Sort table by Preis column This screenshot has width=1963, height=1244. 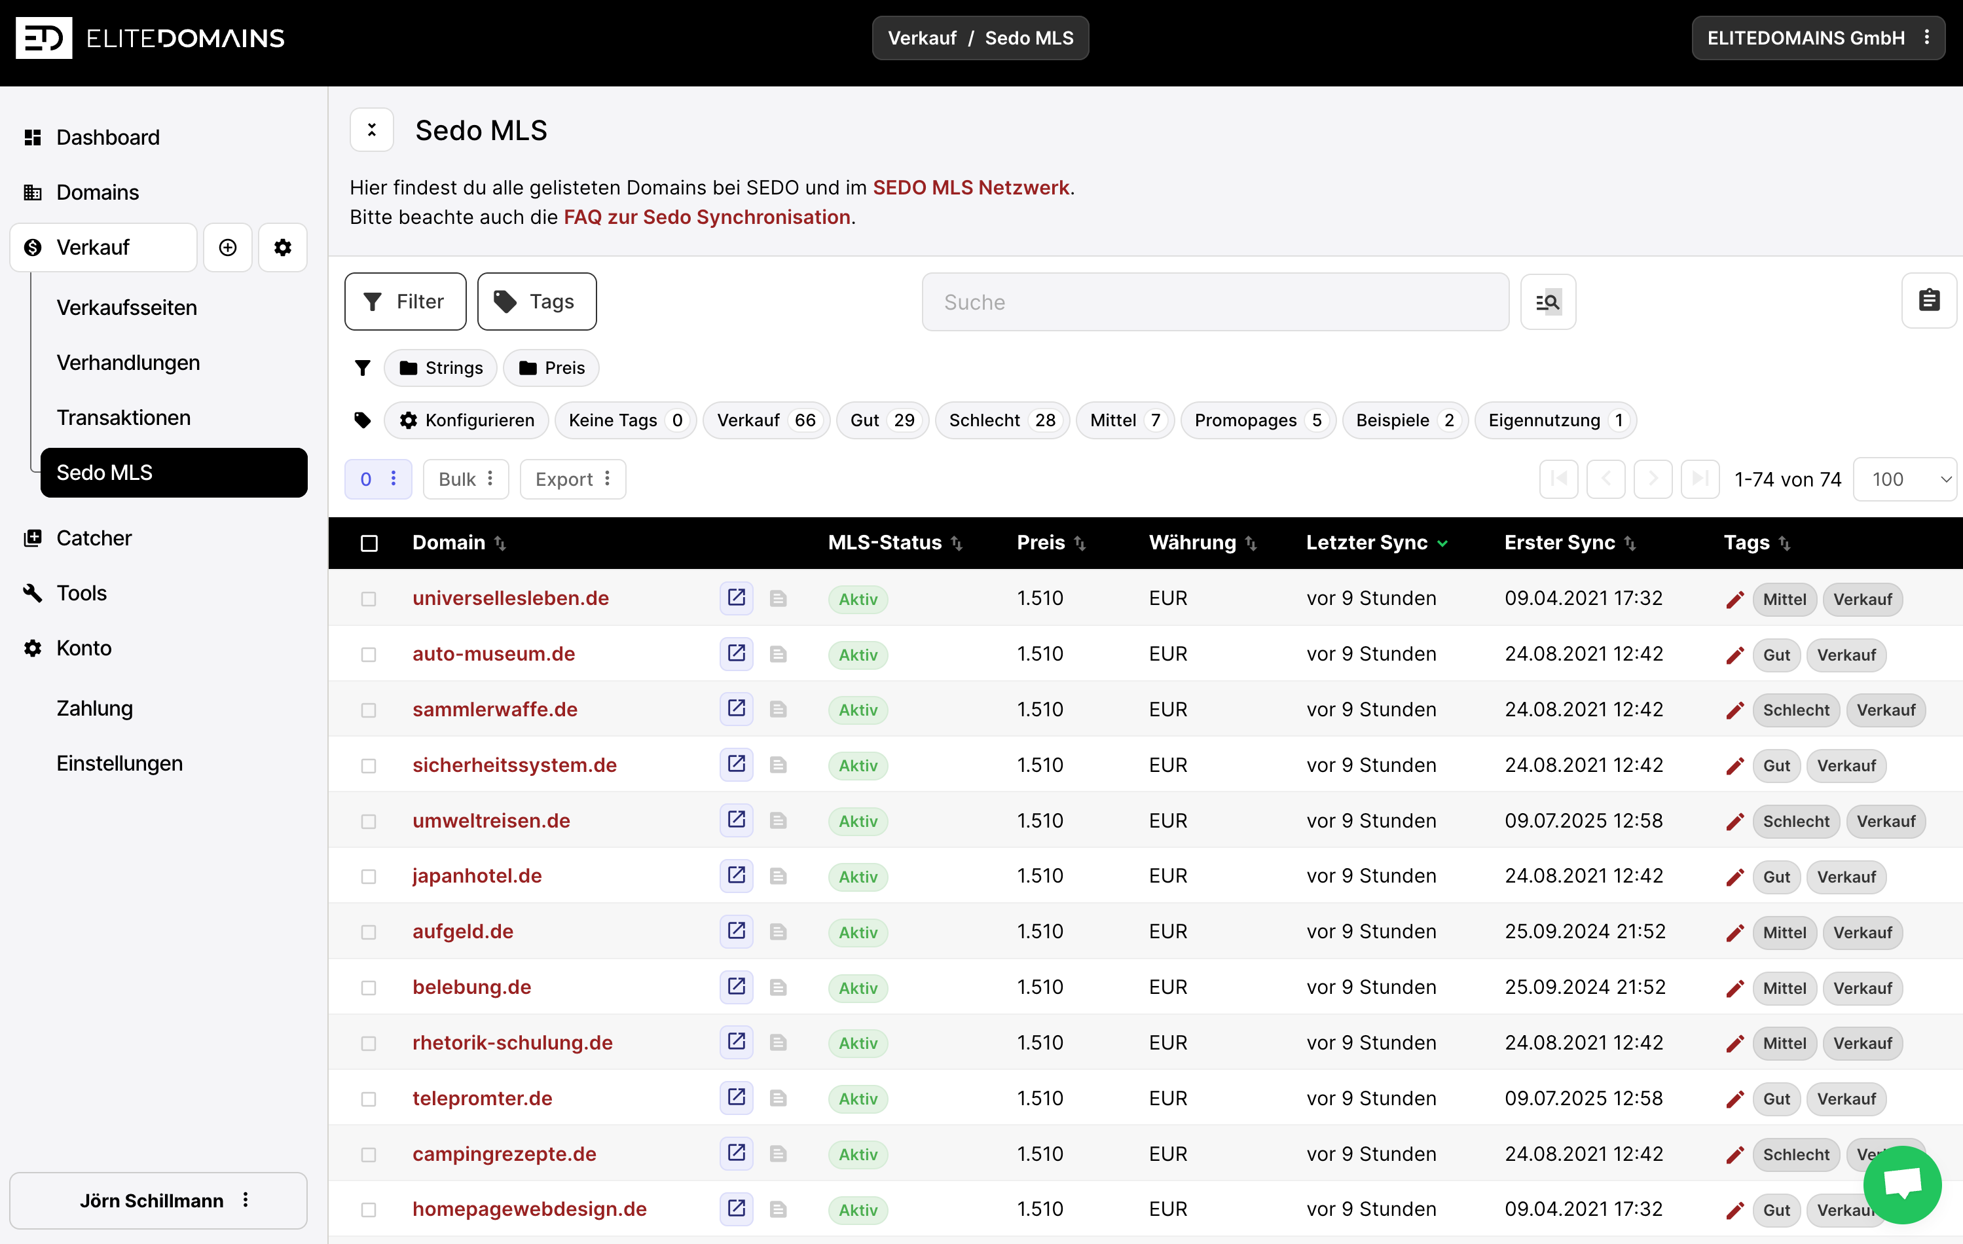point(1051,543)
